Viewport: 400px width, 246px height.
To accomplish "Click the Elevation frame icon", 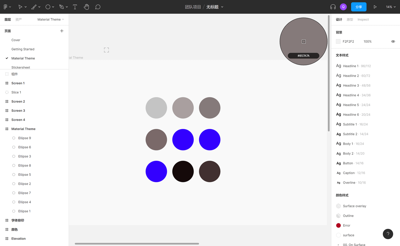I will point(7,239).
